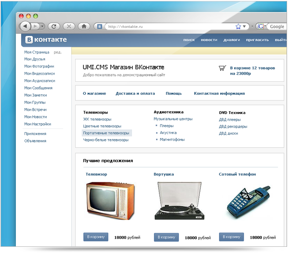Add Сотовый телефон with В корзину button
This screenshot has width=289, height=255.
(x=231, y=237)
